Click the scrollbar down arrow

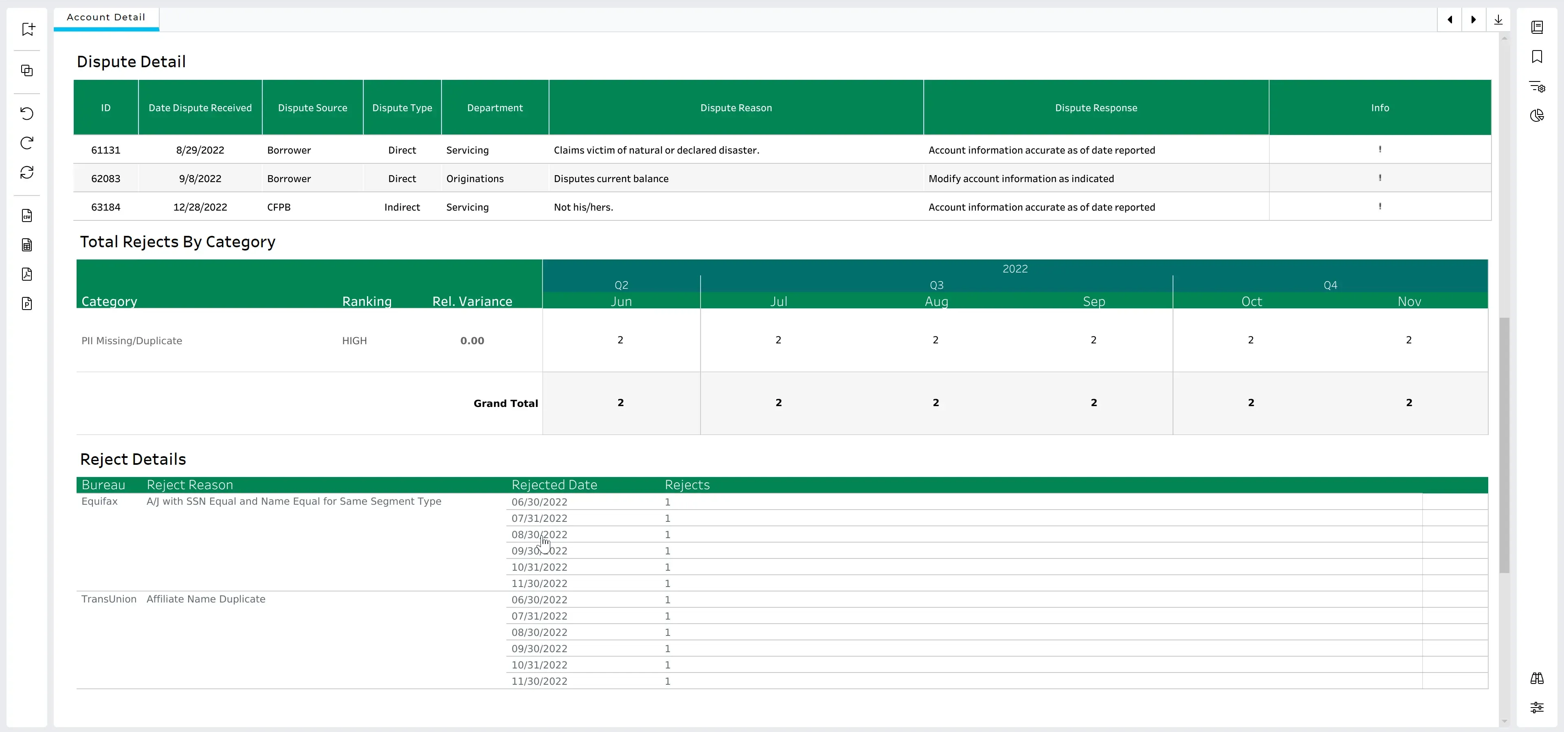coord(1504,721)
